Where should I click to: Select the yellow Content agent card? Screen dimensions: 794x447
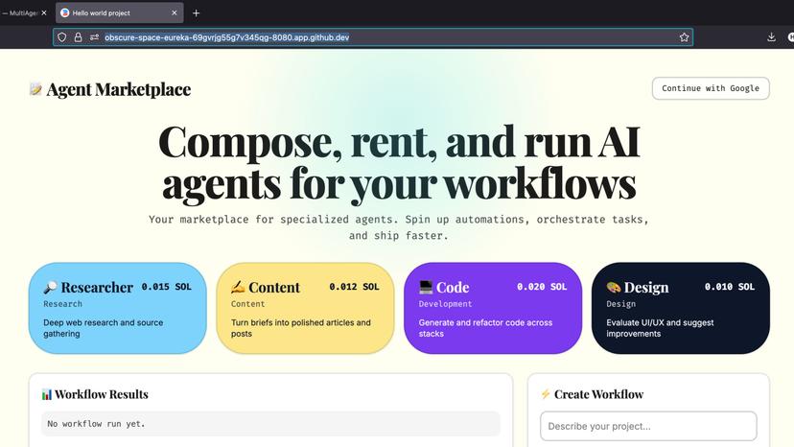pyautogui.click(x=305, y=308)
